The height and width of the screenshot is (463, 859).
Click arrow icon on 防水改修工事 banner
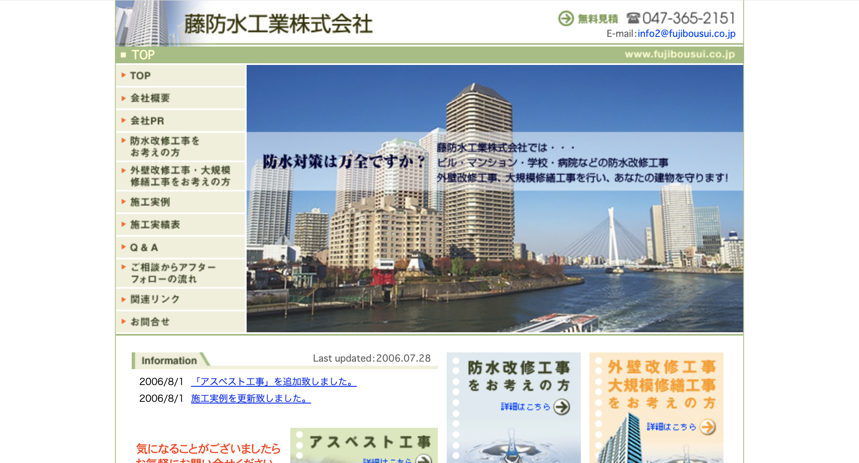click(562, 406)
